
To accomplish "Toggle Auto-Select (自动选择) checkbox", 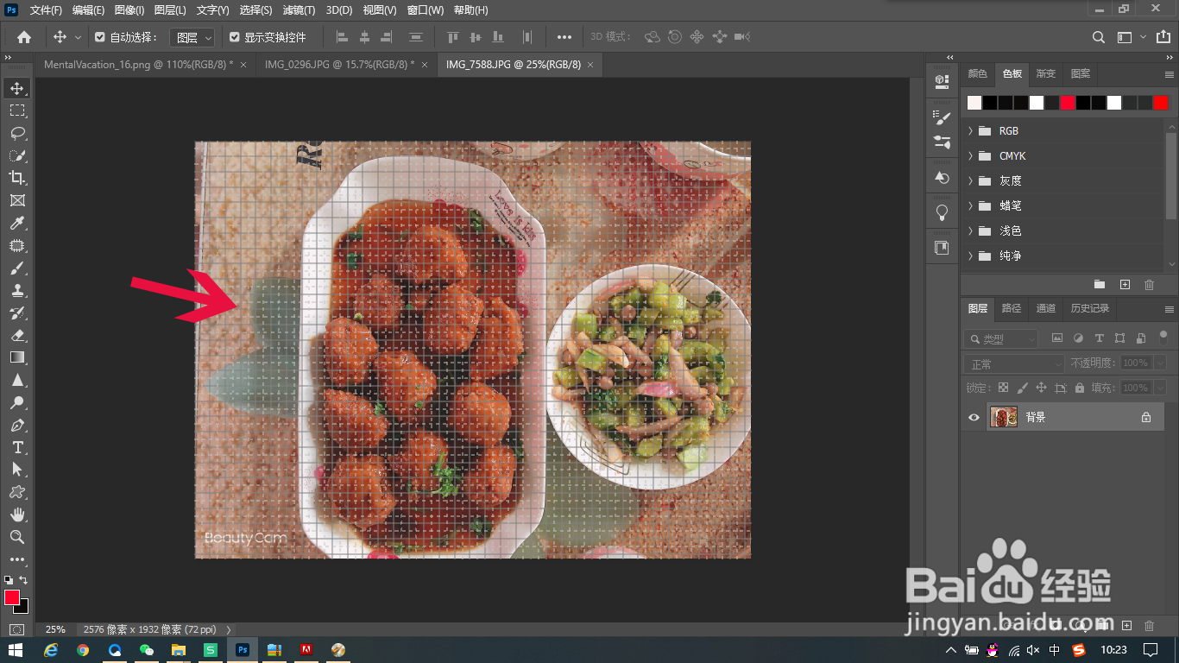I will pos(99,37).
